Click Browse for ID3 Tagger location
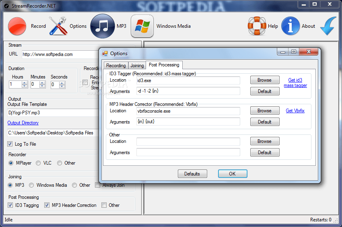The height and width of the screenshot is (227, 342). [265, 80]
